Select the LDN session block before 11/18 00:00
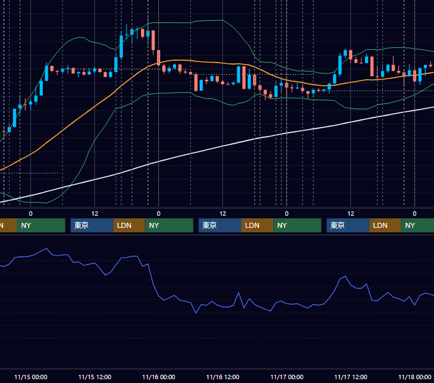This screenshot has height=383, width=434. [385, 225]
